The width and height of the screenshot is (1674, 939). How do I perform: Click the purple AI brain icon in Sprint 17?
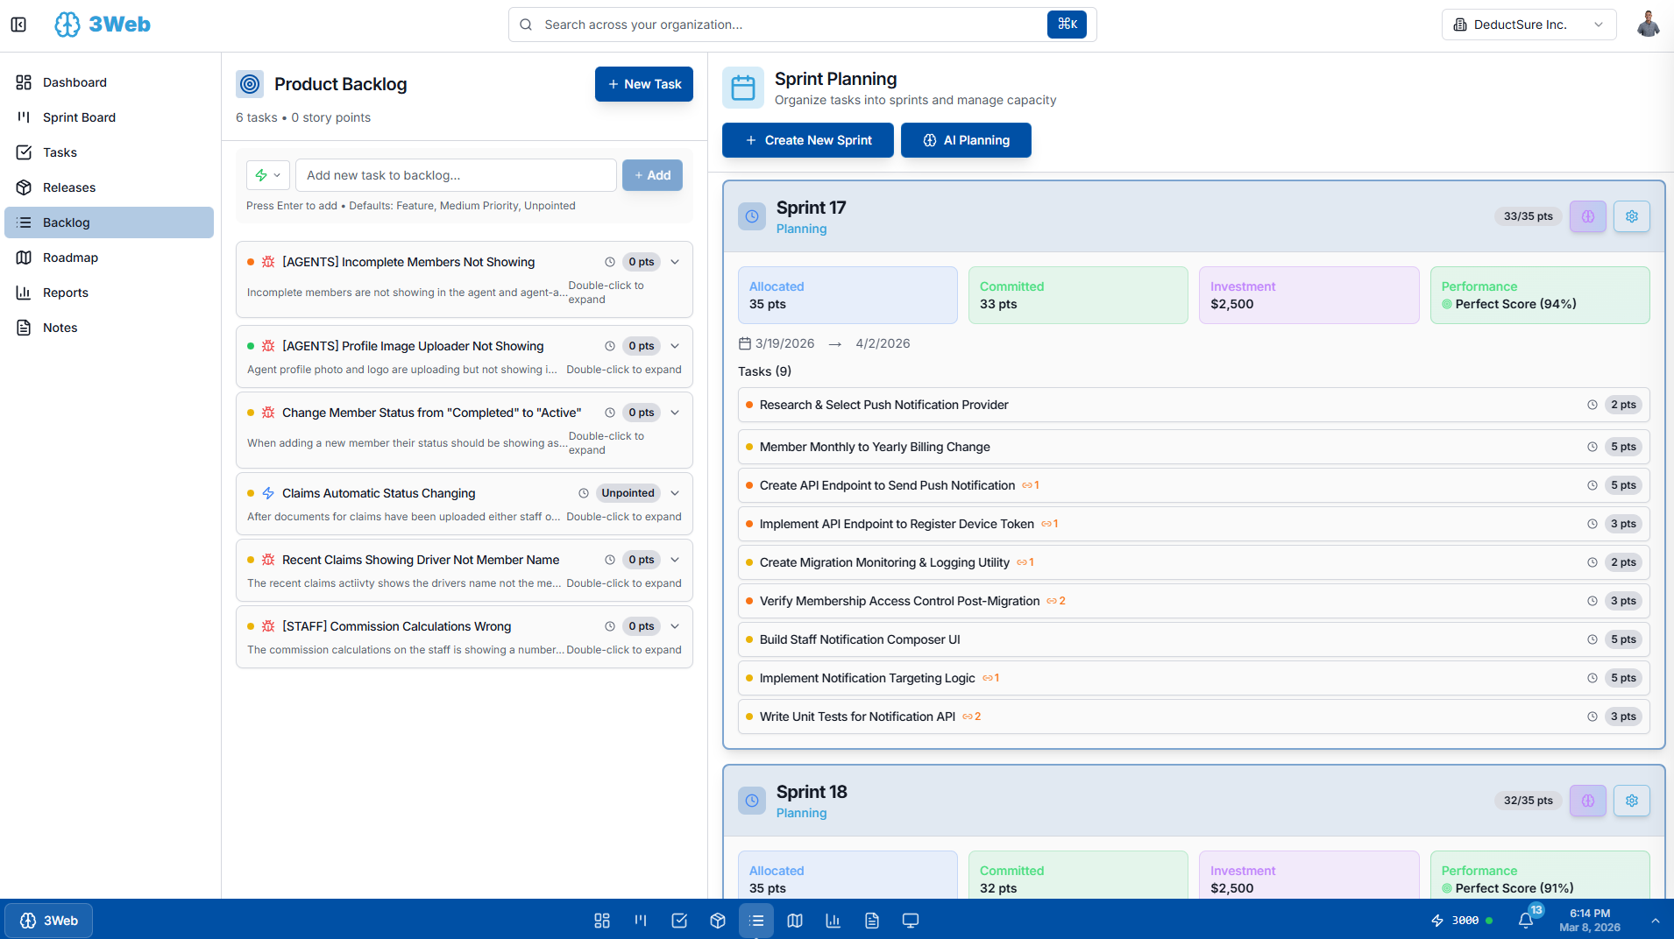point(1587,216)
